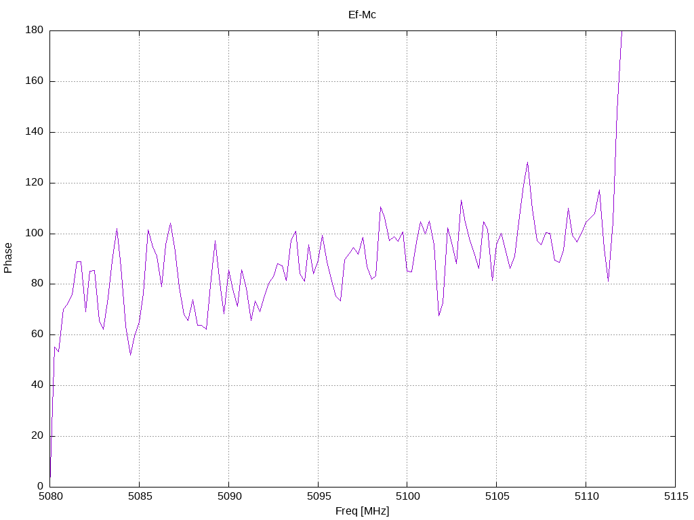Click the y-axis tick label 60
The image size is (694, 520).
pyautogui.click(x=38, y=334)
